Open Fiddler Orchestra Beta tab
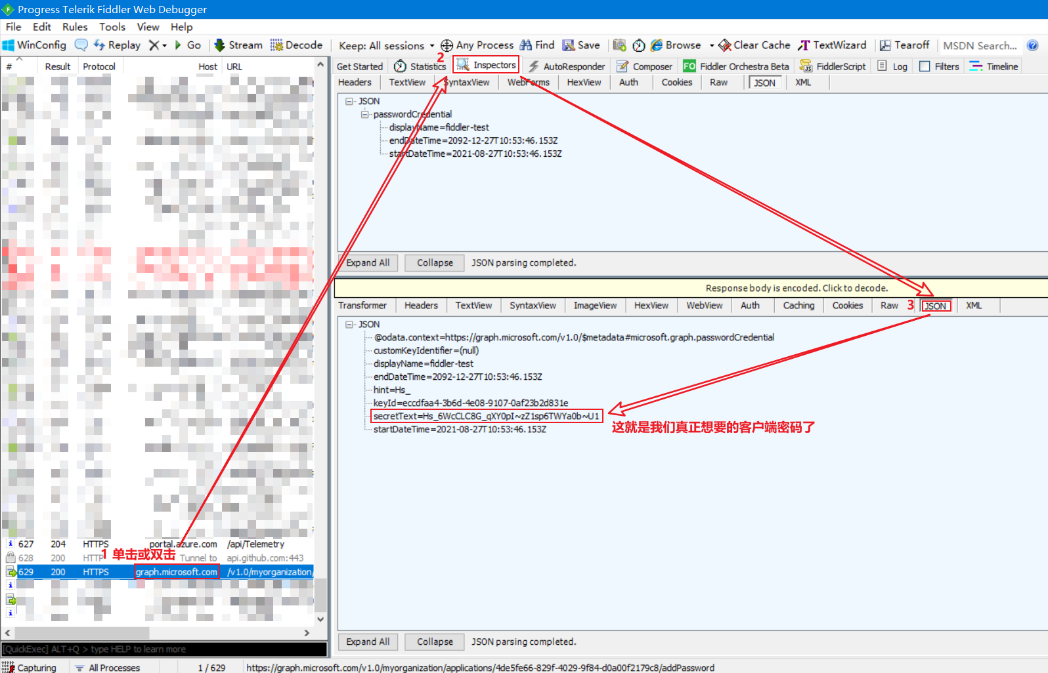Viewport: 1048px width, 673px height. (736, 66)
